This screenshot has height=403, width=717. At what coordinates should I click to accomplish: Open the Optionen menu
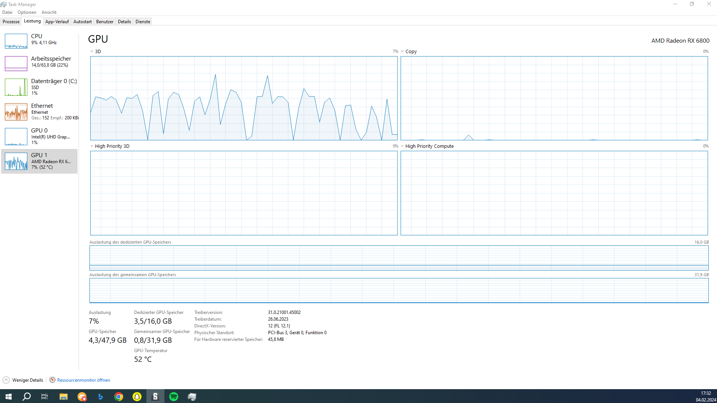(27, 12)
